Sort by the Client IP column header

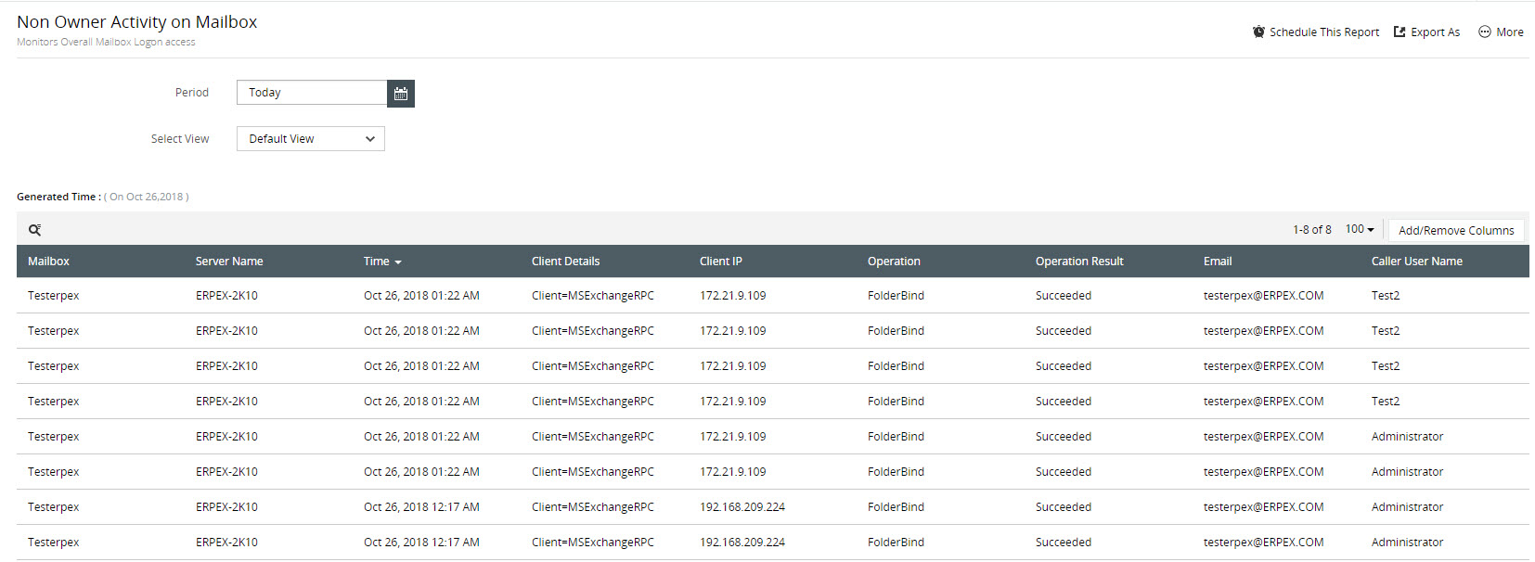[721, 262]
